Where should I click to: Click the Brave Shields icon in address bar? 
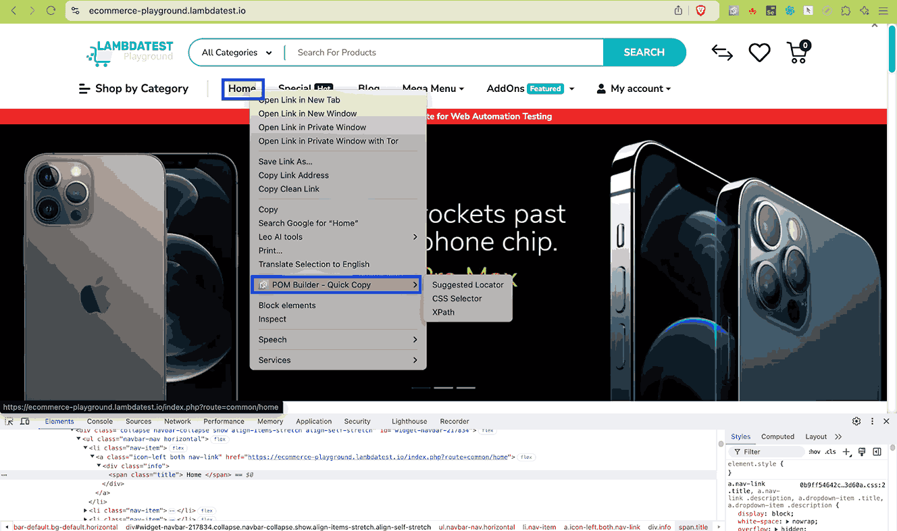pos(700,11)
